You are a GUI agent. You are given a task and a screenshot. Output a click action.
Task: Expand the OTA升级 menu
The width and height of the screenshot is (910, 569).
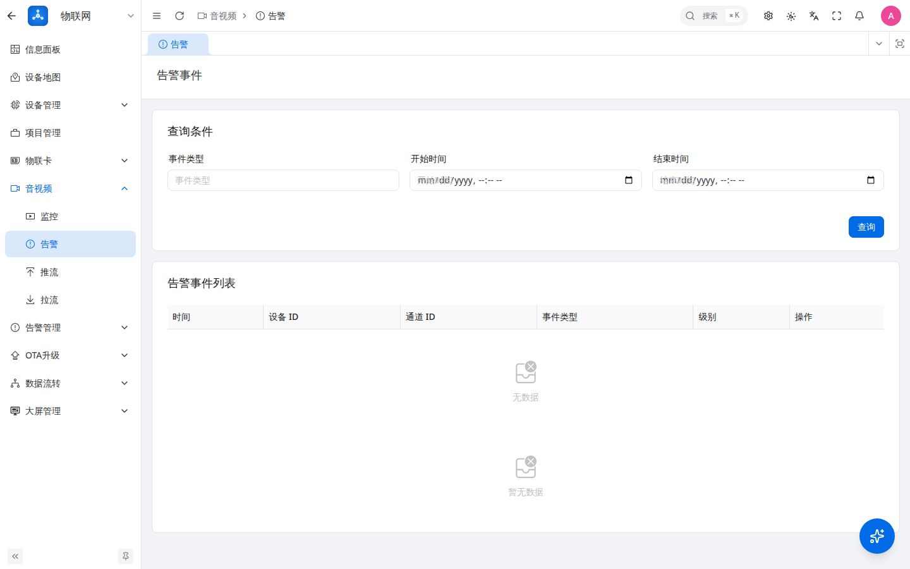point(70,355)
